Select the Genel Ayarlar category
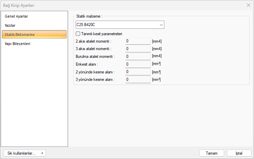Viewport: 254px width, 159px height. pyautogui.click(x=16, y=16)
